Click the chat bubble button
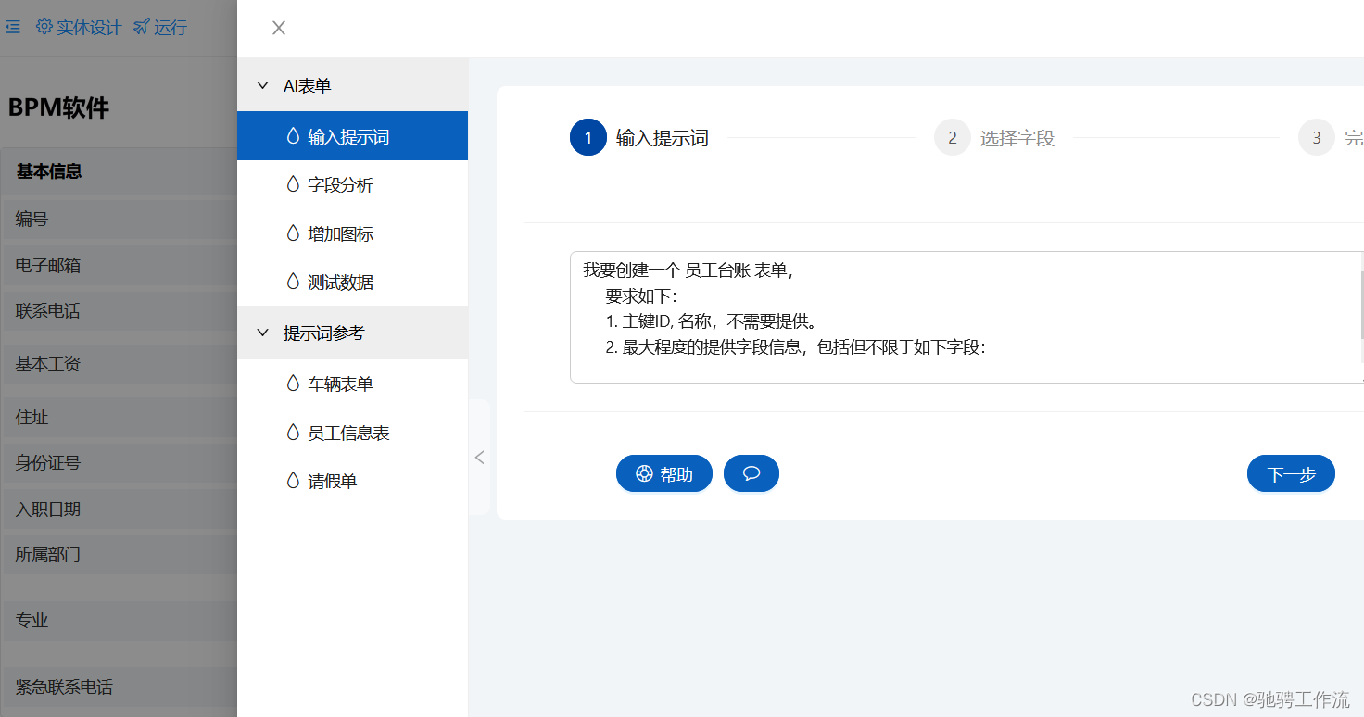The height and width of the screenshot is (717, 1364). (751, 473)
